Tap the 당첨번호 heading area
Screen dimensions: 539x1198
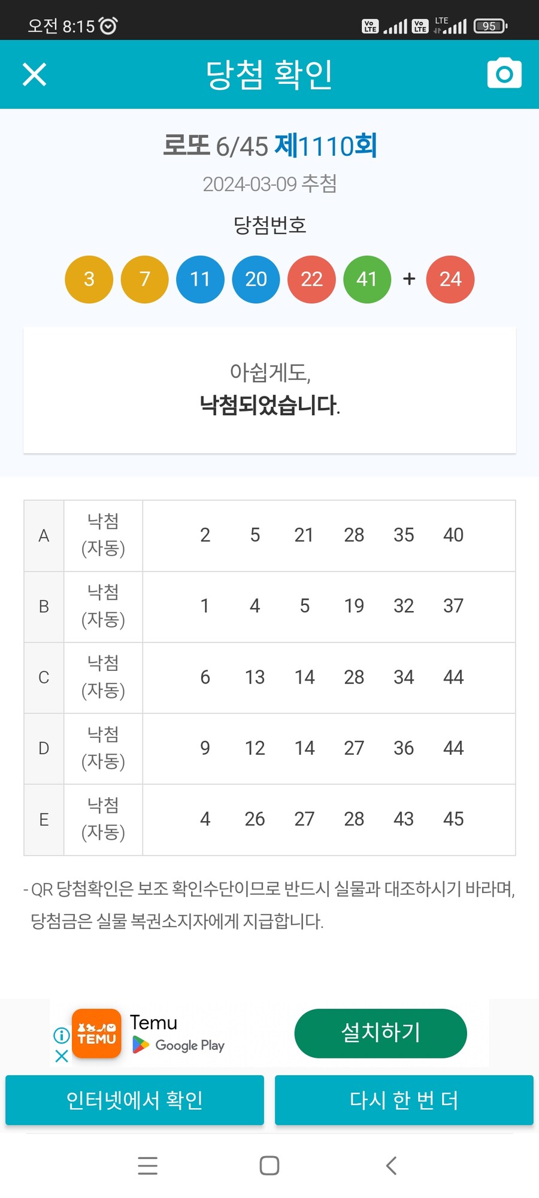tap(269, 225)
